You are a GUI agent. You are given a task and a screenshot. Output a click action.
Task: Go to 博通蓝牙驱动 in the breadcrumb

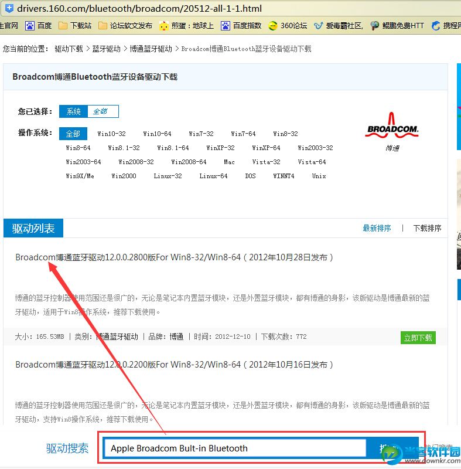(x=151, y=49)
